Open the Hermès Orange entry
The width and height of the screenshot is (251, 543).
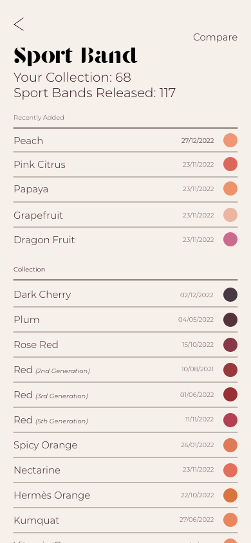pos(126,495)
